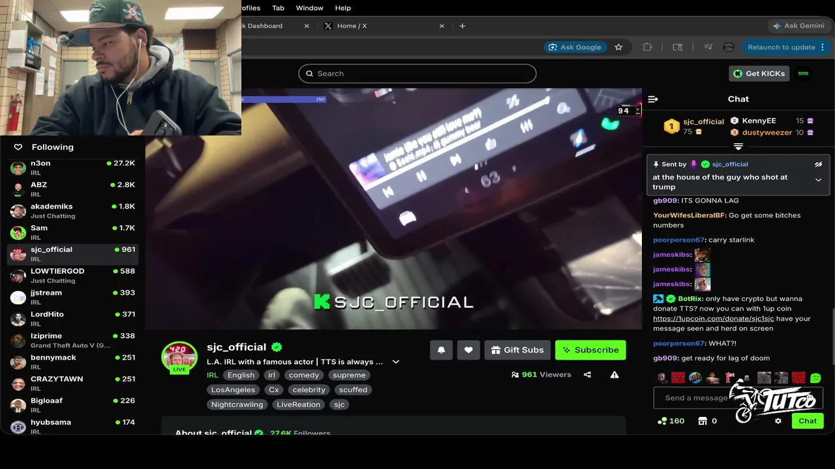835x469 pixels.
Task: Click the 1upcoin donate link in chat
Action: (714, 319)
